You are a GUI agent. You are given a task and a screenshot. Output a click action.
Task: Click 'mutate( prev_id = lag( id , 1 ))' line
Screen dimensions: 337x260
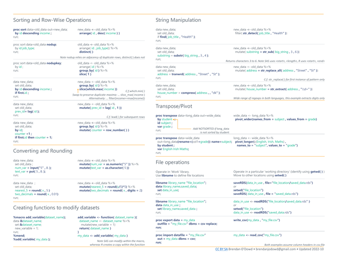click(101, 108)
